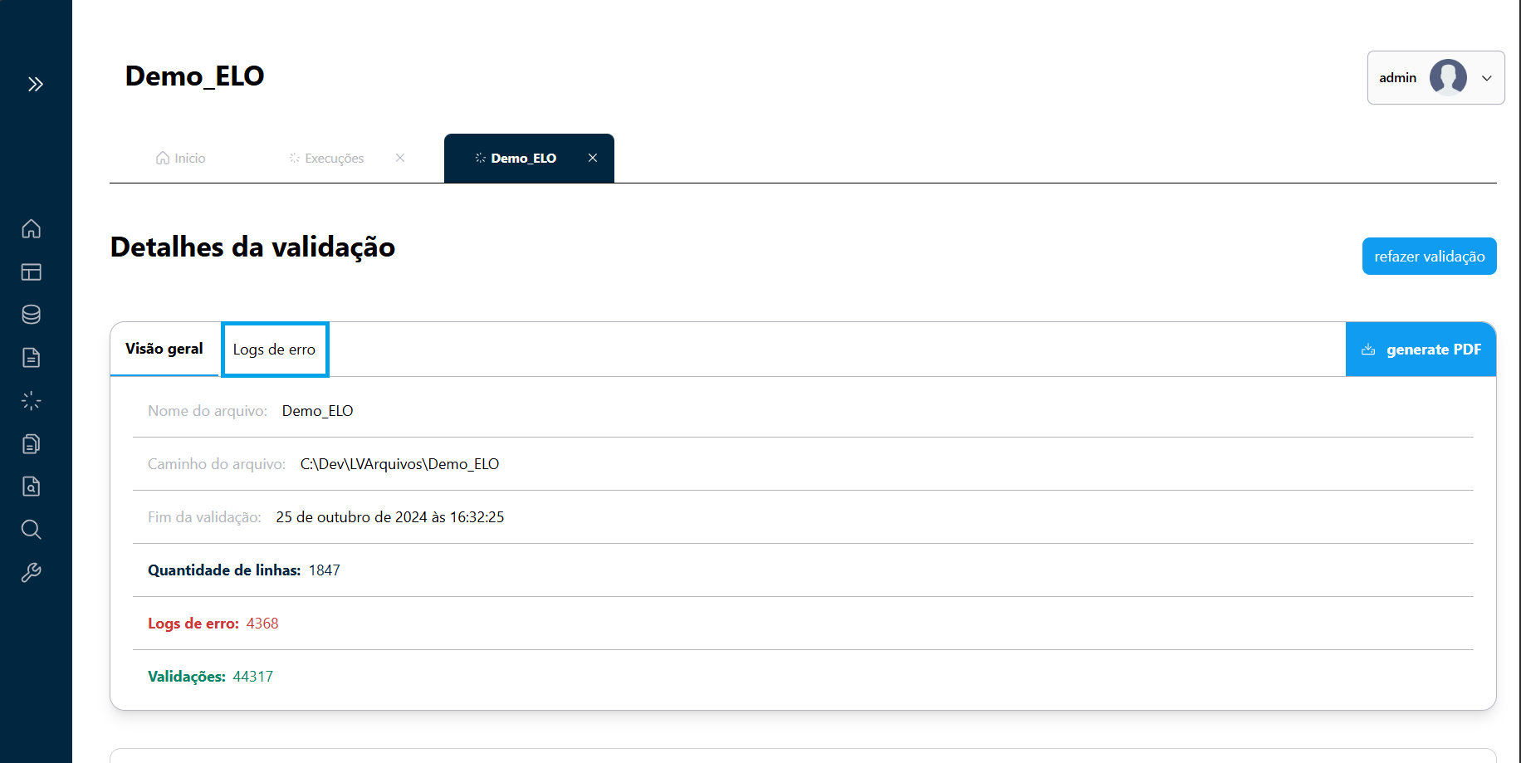Image resolution: width=1521 pixels, height=763 pixels.
Task: Close the Demo_ELO tab
Action: pyautogui.click(x=593, y=158)
